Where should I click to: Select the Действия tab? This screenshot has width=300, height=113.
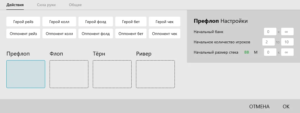(15, 5)
